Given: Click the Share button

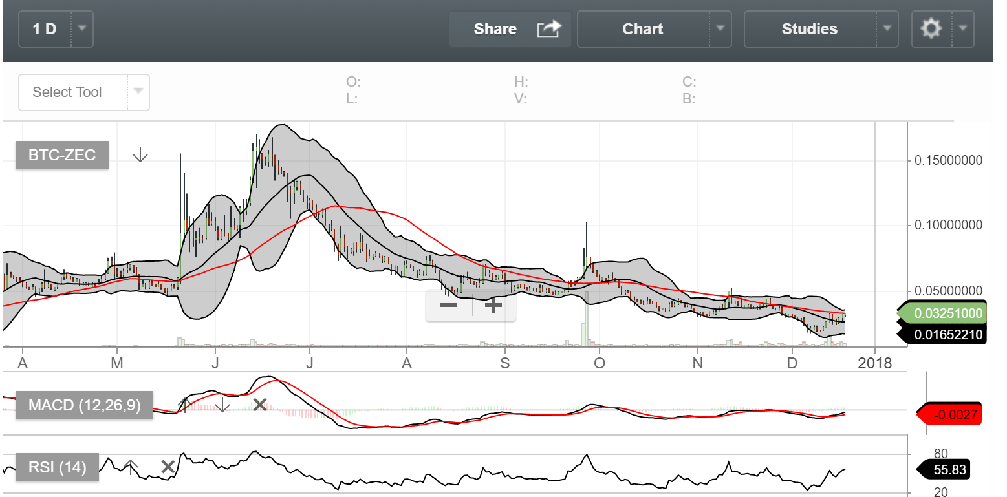Looking at the screenshot, I should click(x=510, y=29).
